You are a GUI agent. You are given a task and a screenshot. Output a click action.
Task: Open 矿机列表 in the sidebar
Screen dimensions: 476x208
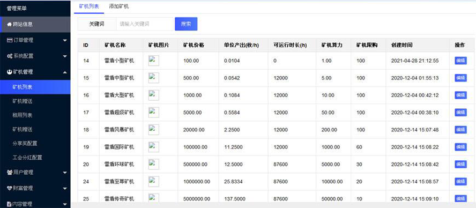pyautogui.click(x=35, y=87)
